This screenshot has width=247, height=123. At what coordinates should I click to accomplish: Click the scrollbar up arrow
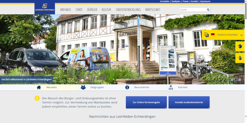point(246,1)
